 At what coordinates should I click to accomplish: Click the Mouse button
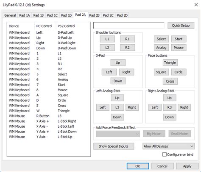[x=179, y=48]
